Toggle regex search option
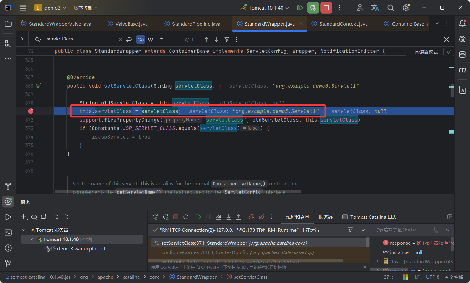This screenshot has width=470, height=283. coord(160,40)
